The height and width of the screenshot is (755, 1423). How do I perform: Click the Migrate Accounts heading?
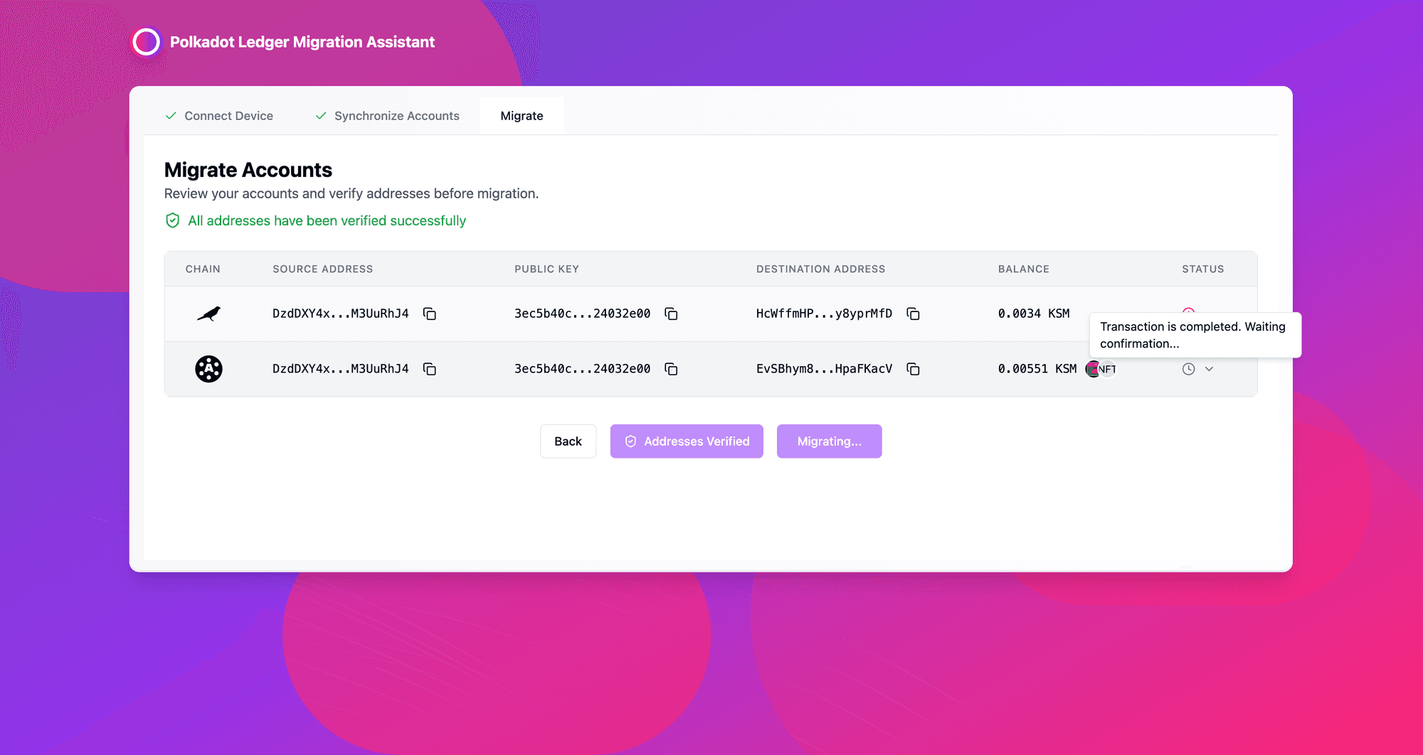point(248,170)
